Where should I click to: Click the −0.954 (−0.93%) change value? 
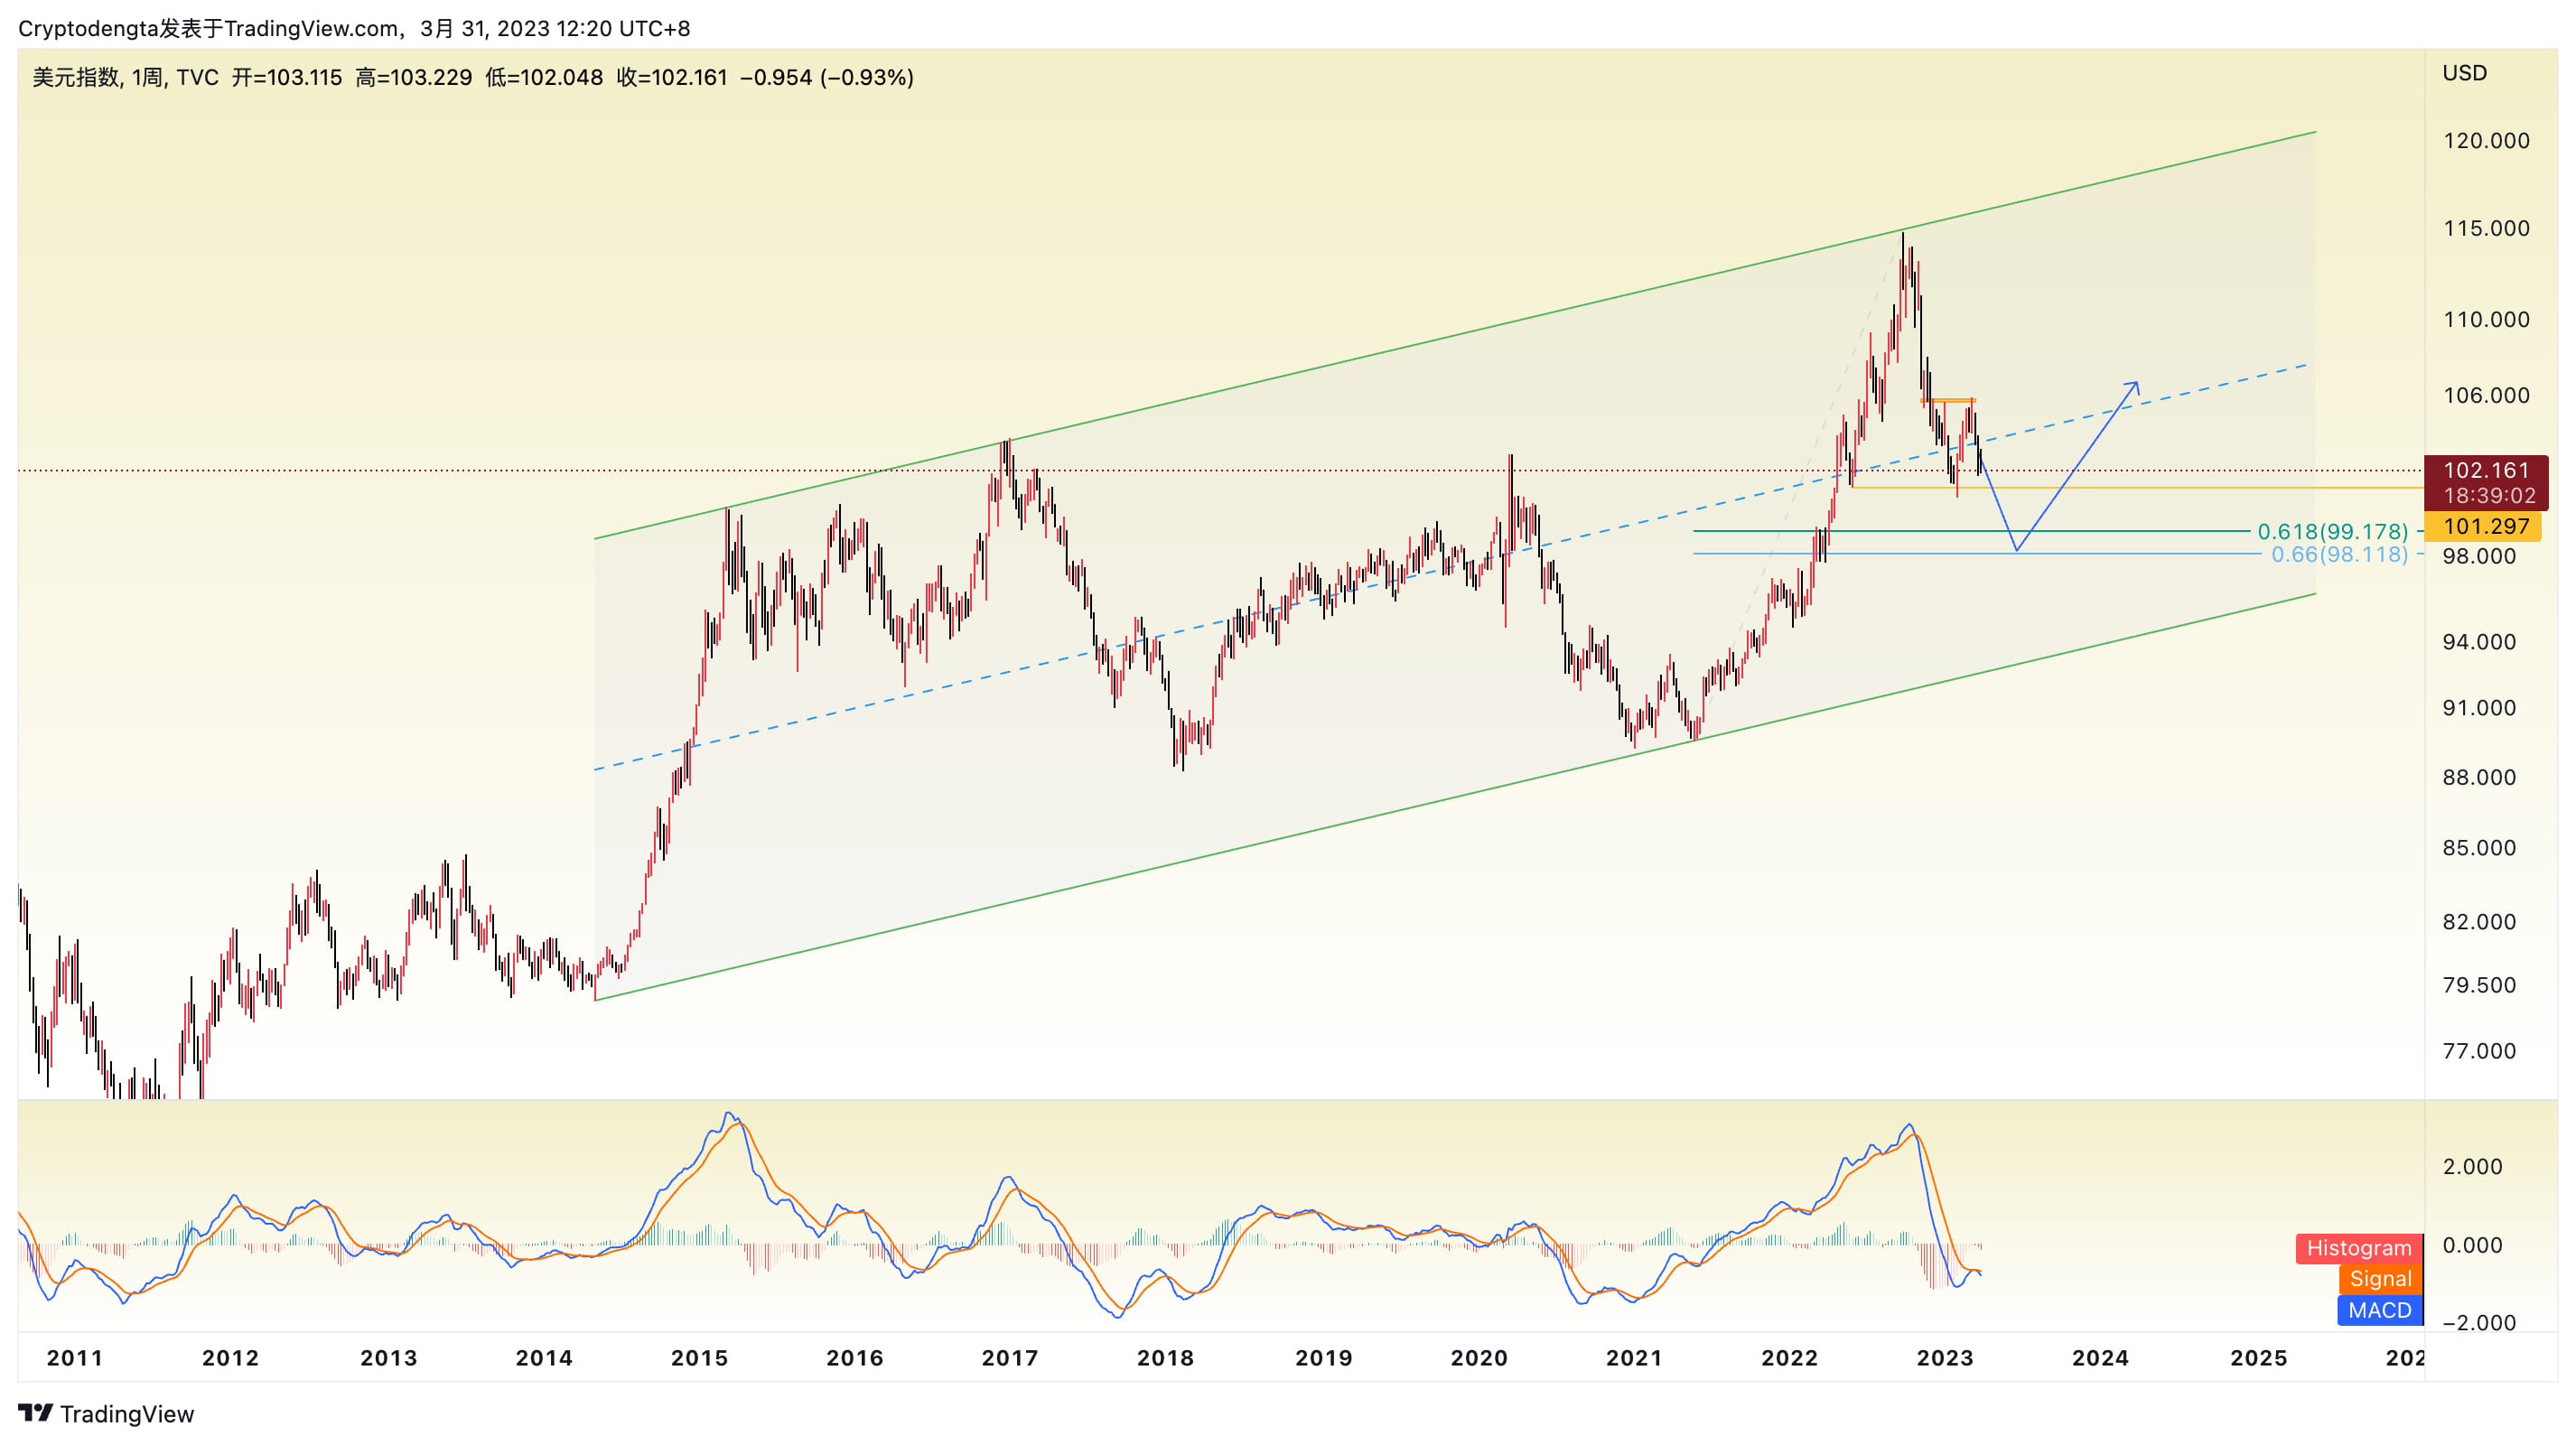[826, 77]
